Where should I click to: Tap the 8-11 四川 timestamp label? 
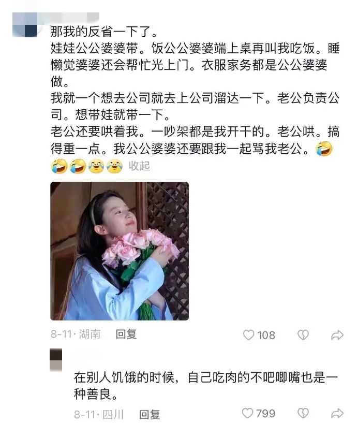point(99,414)
